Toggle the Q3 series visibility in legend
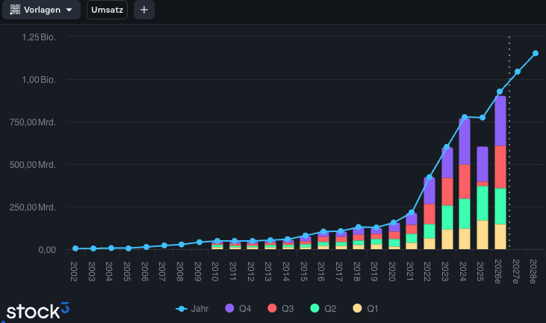Image resolution: width=546 pixels, height=323 pixels. (281, 308)
